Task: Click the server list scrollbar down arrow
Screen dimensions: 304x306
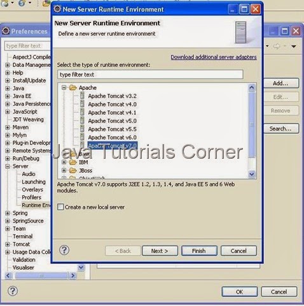Action: pyautogui.click(x=252, y=174)
